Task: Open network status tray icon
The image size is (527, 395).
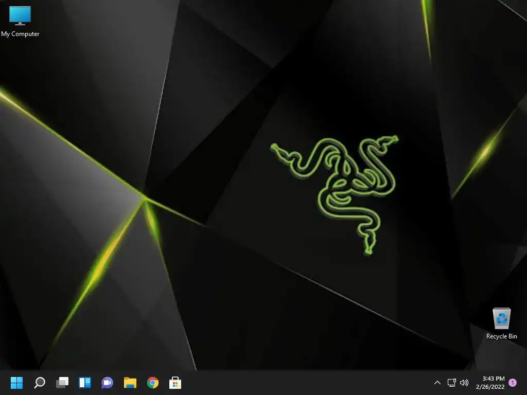Action: pyautogui.click(x=451, y=383)
